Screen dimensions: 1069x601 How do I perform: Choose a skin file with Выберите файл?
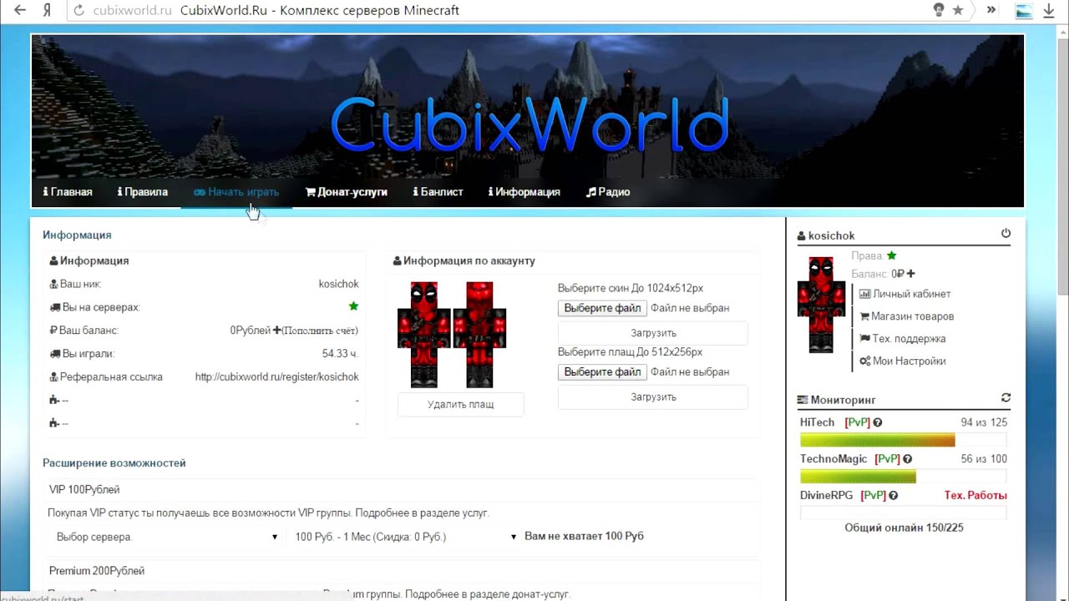tap(602, 308)
